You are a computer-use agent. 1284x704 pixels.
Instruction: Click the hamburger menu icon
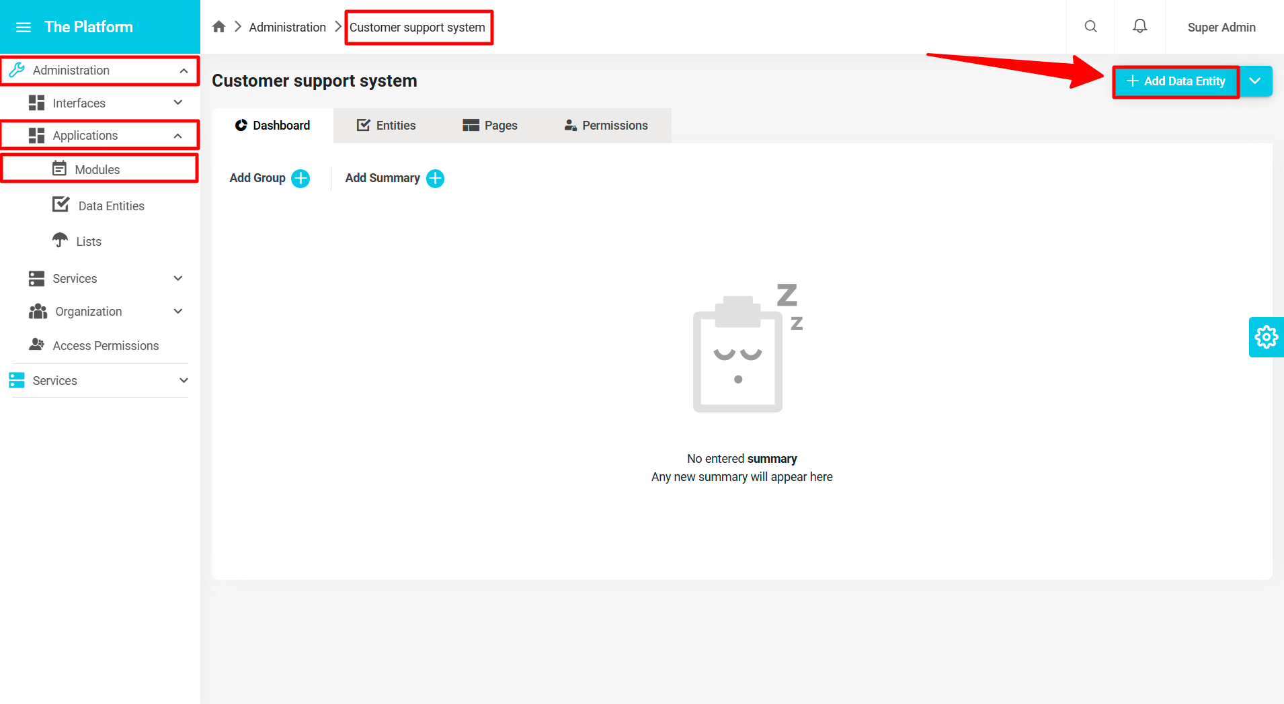(x=24, y=28)
